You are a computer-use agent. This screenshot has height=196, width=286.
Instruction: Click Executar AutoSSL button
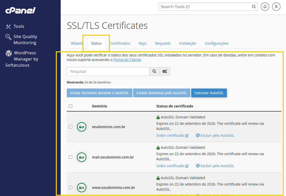pyautogui.click(x=209, y=93)
